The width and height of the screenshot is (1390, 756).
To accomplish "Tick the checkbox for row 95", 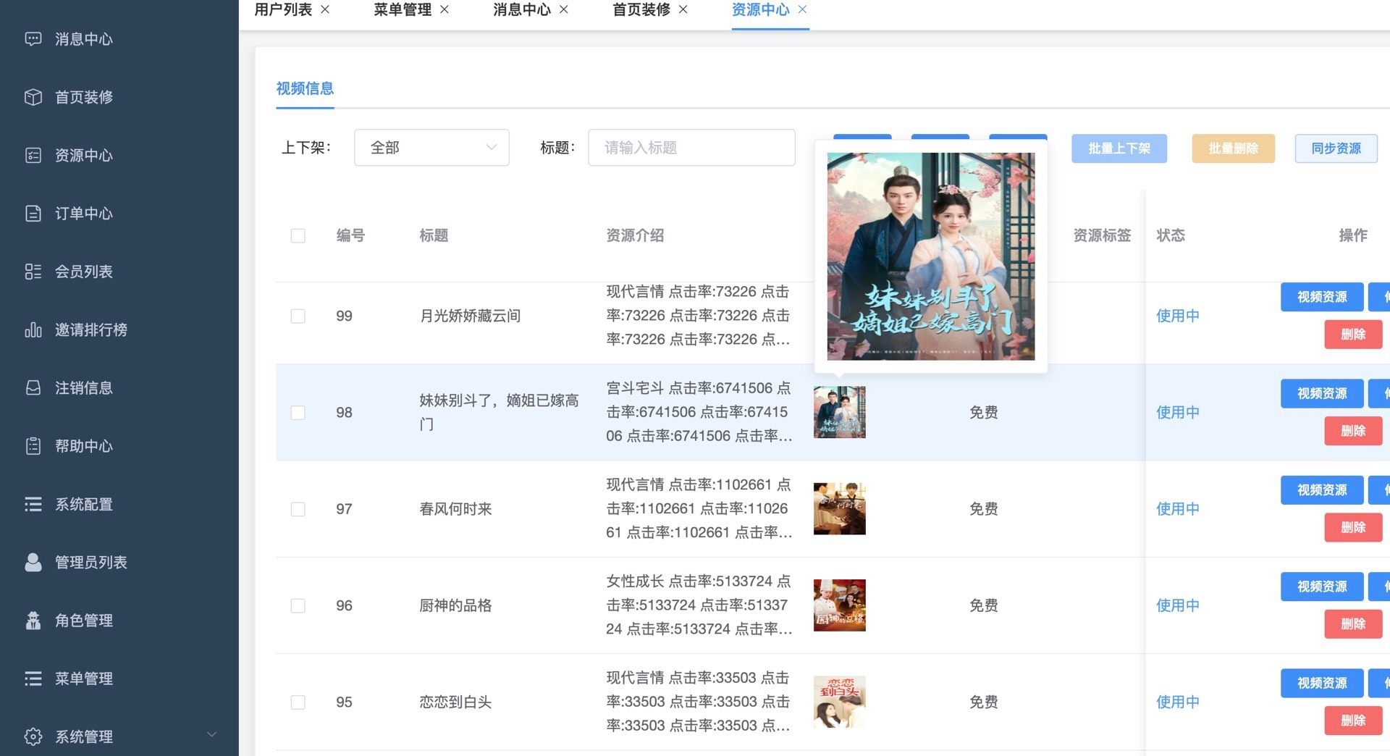I will [x=298, y=702].
